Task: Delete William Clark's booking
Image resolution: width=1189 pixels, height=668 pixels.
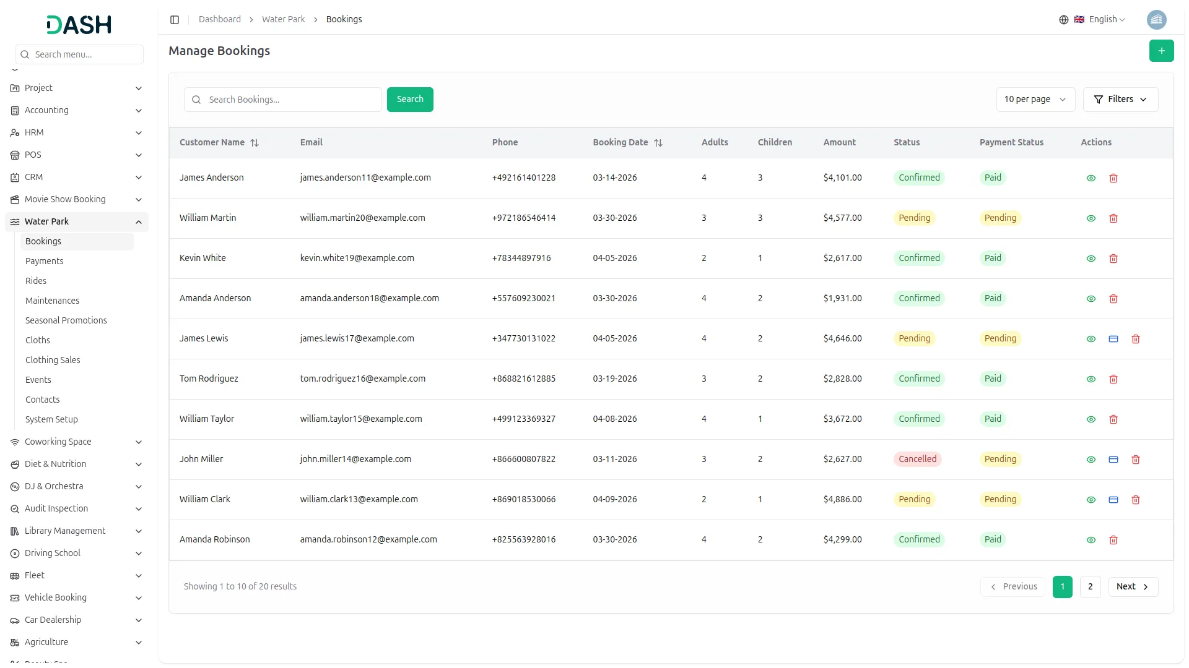Action: [x=1135, y=500]
